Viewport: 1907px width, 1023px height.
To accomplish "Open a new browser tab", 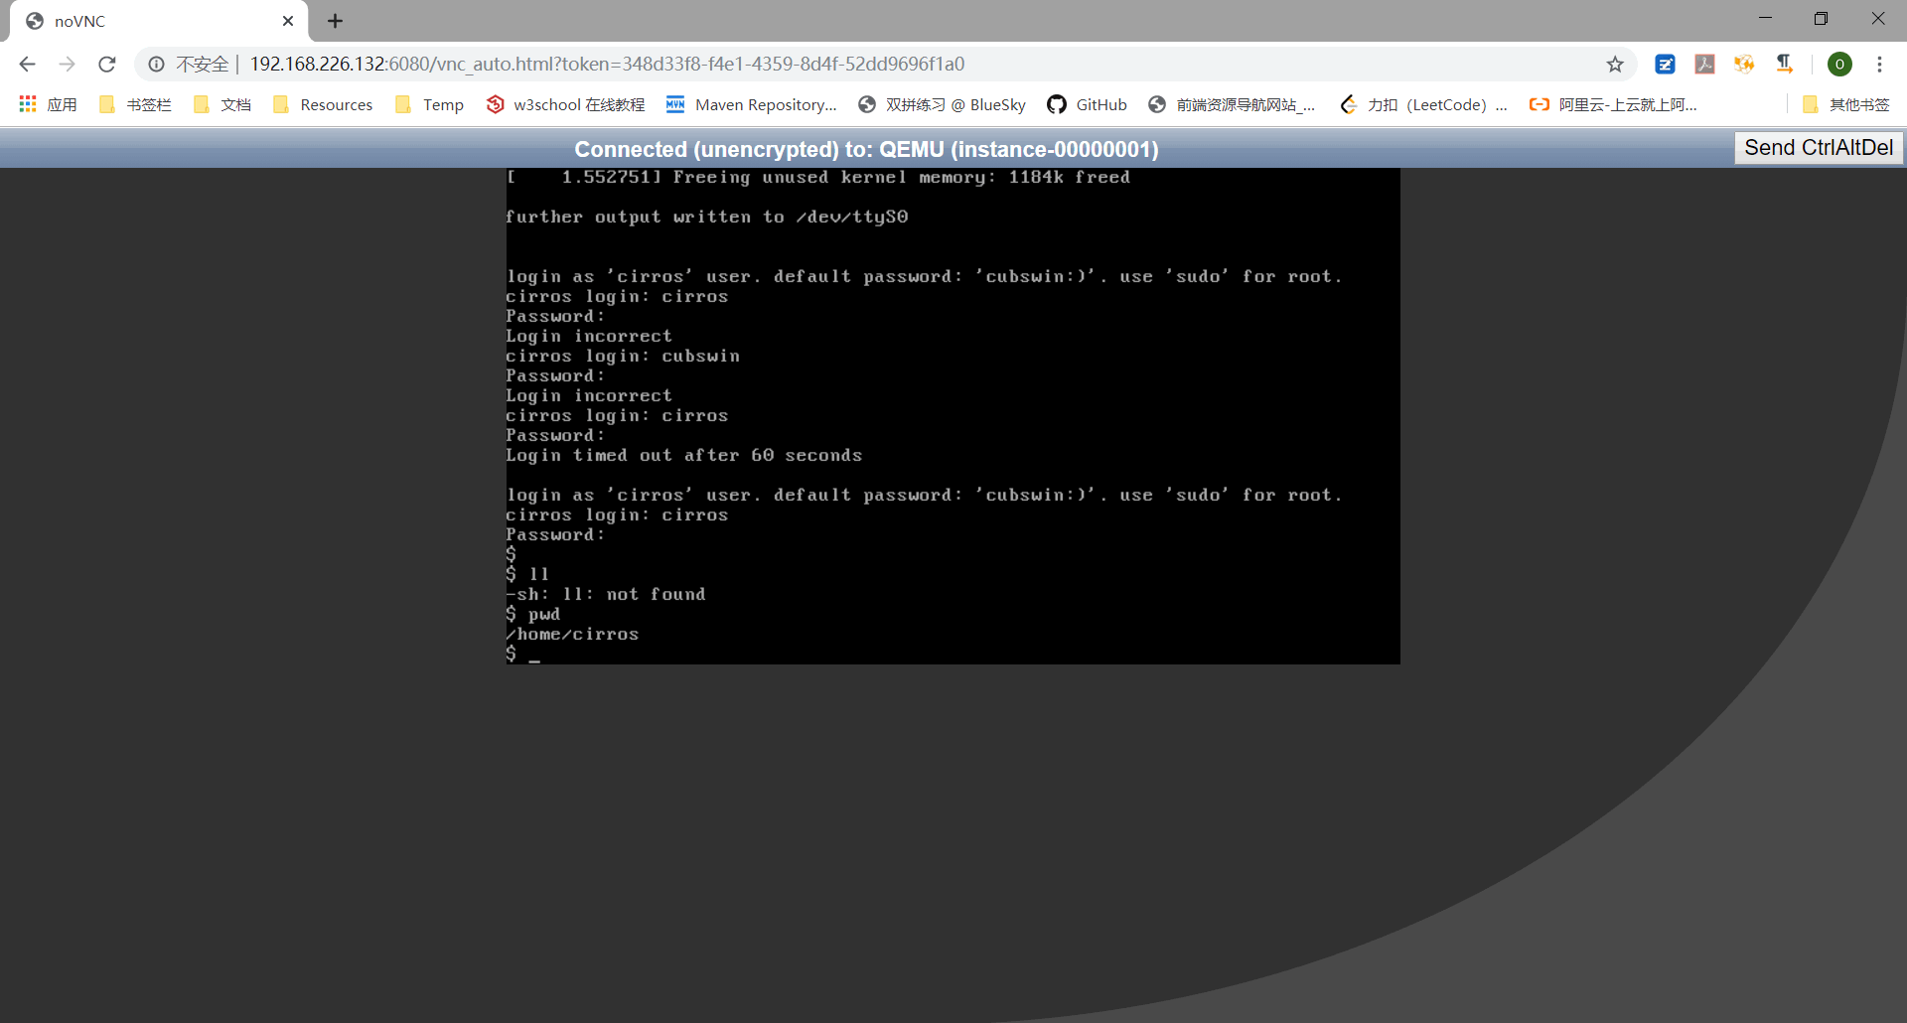I will point(335,21).
